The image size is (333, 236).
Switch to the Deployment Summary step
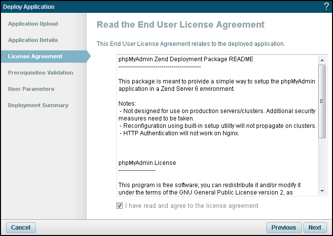pyautogui.click(x=38, y=105)
